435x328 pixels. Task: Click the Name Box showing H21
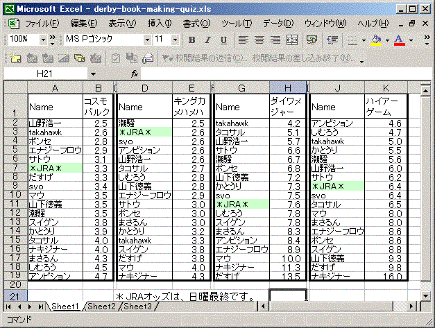point(46,74)
